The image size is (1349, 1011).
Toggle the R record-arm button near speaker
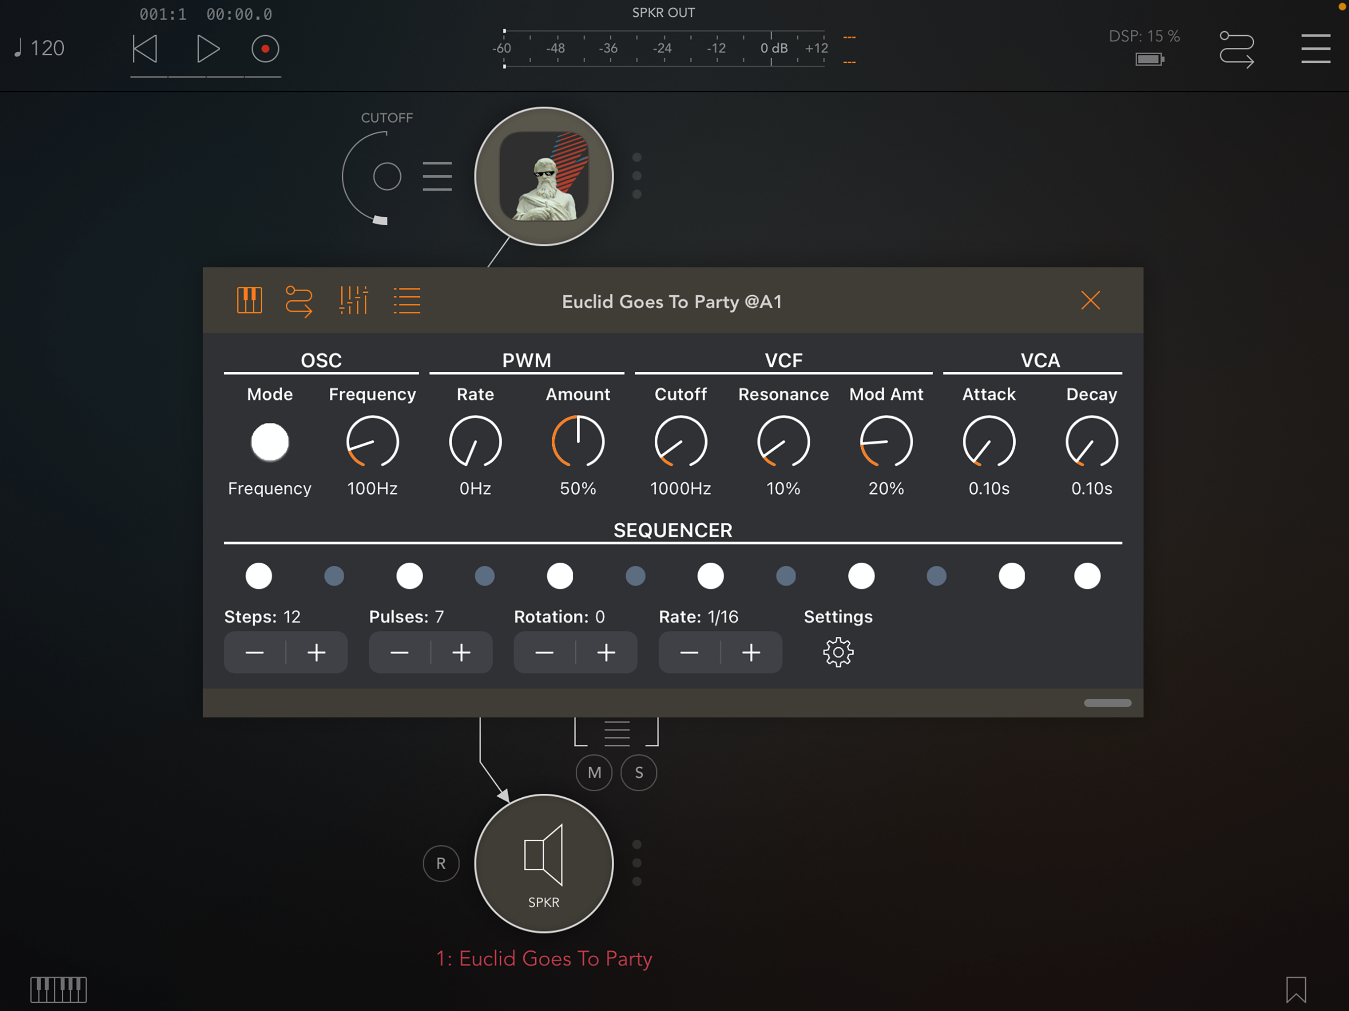point(441,863)
